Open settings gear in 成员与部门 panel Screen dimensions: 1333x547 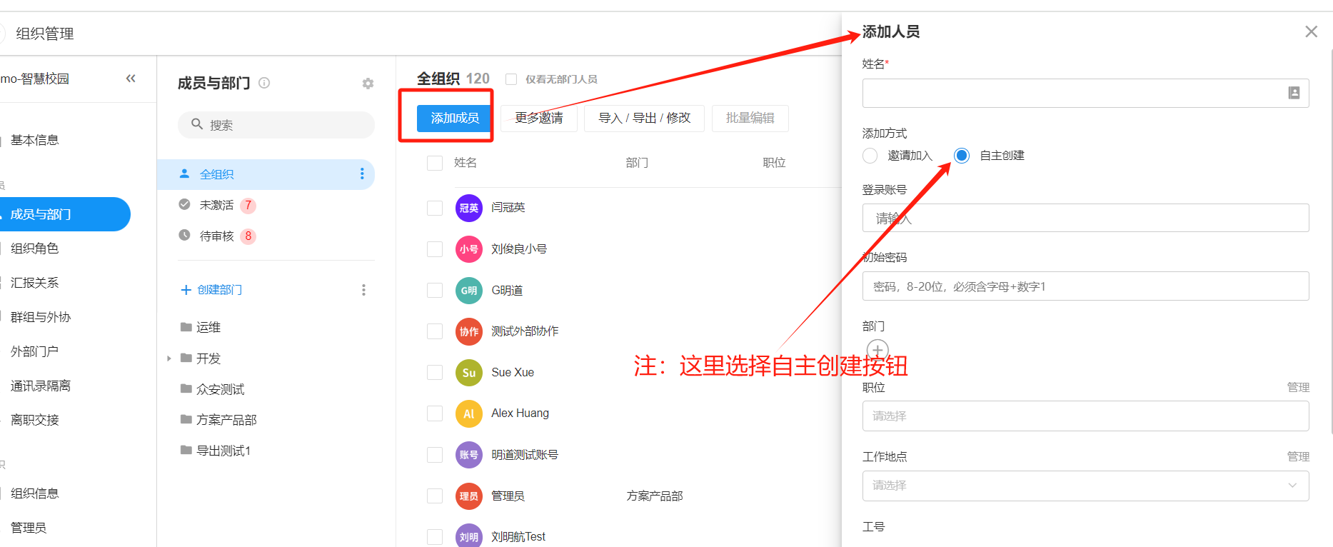tap(368, 84)
